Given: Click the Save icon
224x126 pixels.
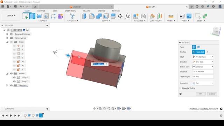Looking at the screenshot, I should 15,6.
